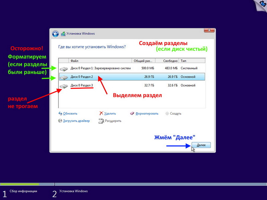Image resolution: width=267 pixels, height=200 pixels.
Task: Click the eraser icon beside Форматировать
Action: pyautogui.click(x=132, y=113)
